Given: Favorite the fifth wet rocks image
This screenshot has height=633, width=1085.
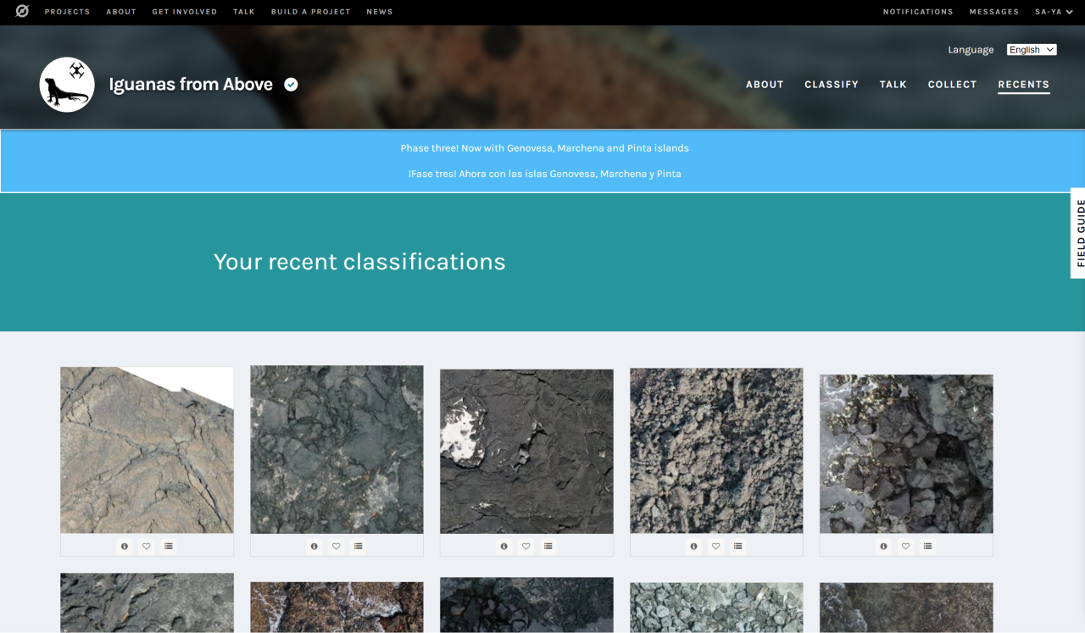Looking at the screenshot, I should pyautogui.click(x=906, y=547).
